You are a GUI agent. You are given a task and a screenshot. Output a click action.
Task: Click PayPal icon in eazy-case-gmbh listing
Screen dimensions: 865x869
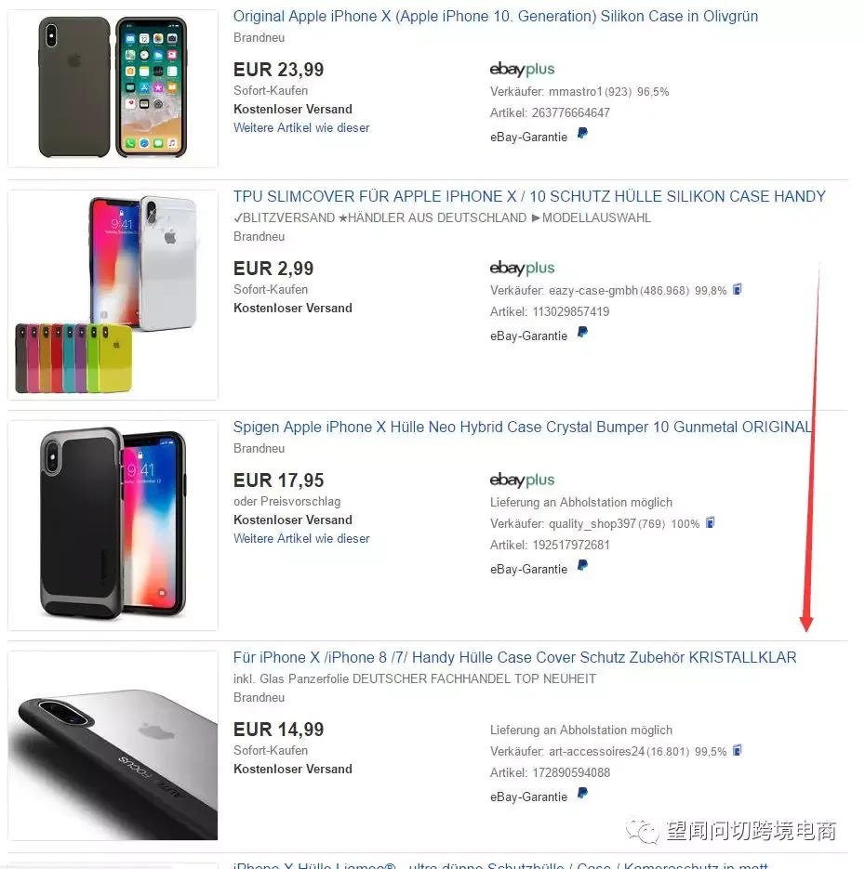click(x=582, y=333)
